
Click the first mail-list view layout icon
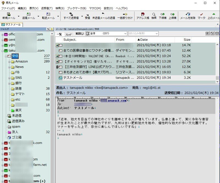(x=207, y=33)
